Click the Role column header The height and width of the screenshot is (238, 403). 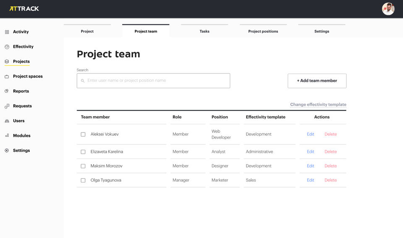point(177,117)
